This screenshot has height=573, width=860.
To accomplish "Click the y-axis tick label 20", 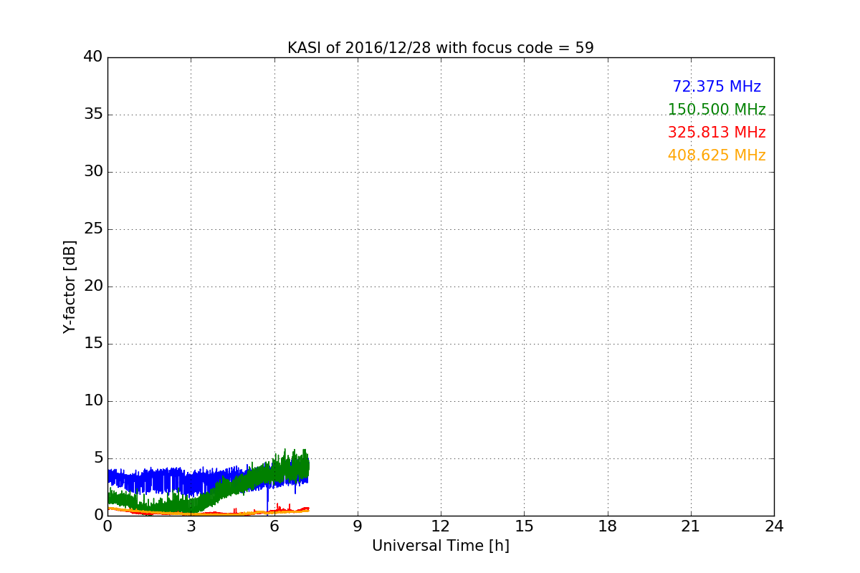I will point(93,286).
